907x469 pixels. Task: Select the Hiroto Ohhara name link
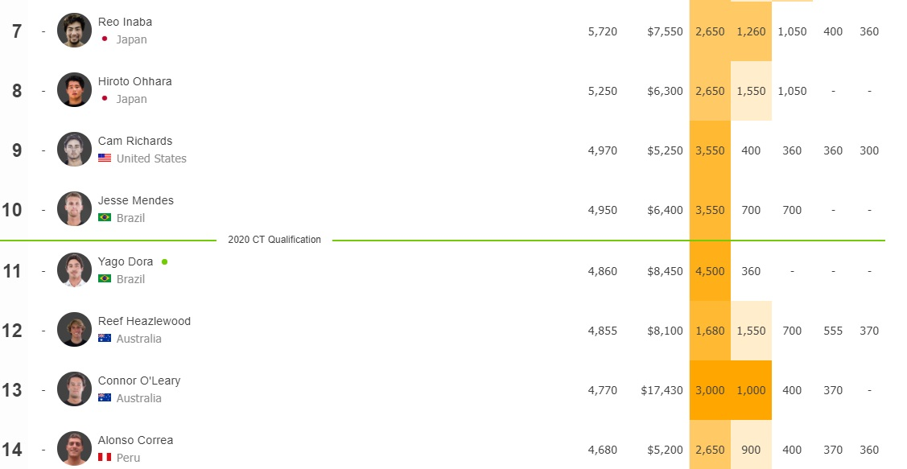[134, 81]
